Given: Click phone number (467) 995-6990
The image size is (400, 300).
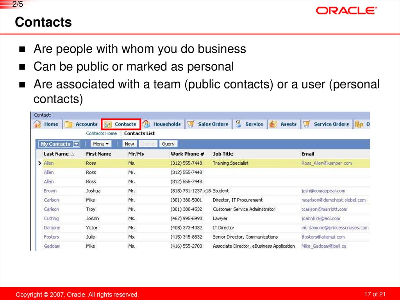Looking at the screenshot, I should click(186, 219).
